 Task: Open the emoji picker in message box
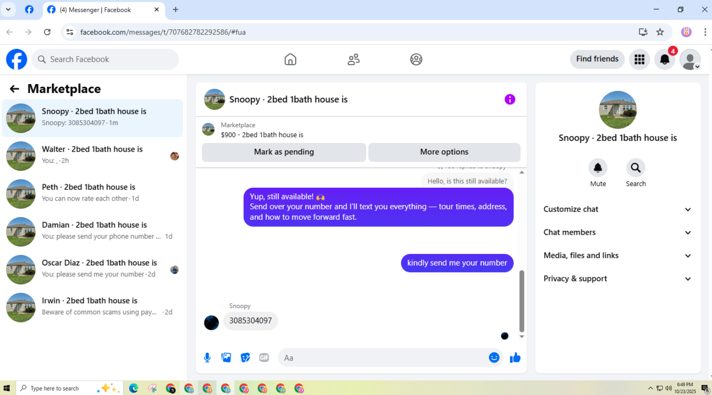pyautogui.click(x=494, y=358)
